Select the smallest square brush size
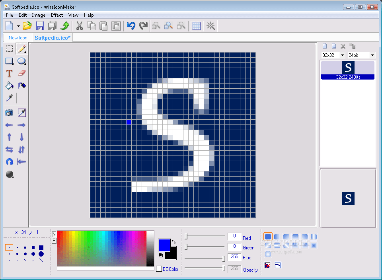382x280 pixels. point(9,247)
